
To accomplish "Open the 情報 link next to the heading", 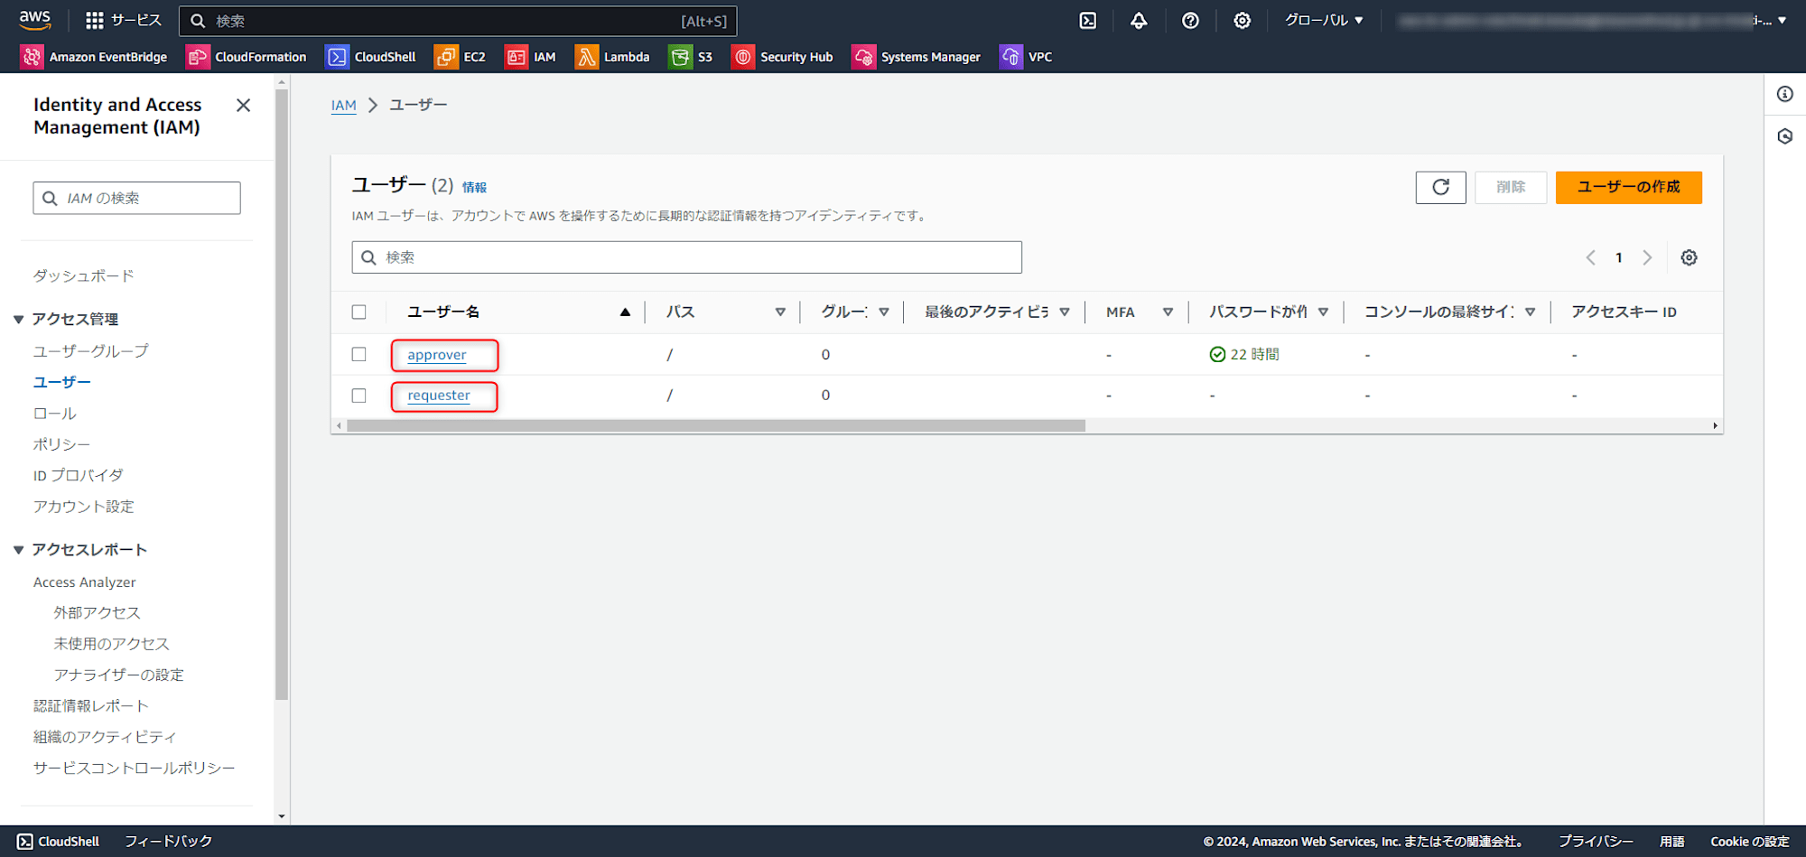I will click(474, 187).
